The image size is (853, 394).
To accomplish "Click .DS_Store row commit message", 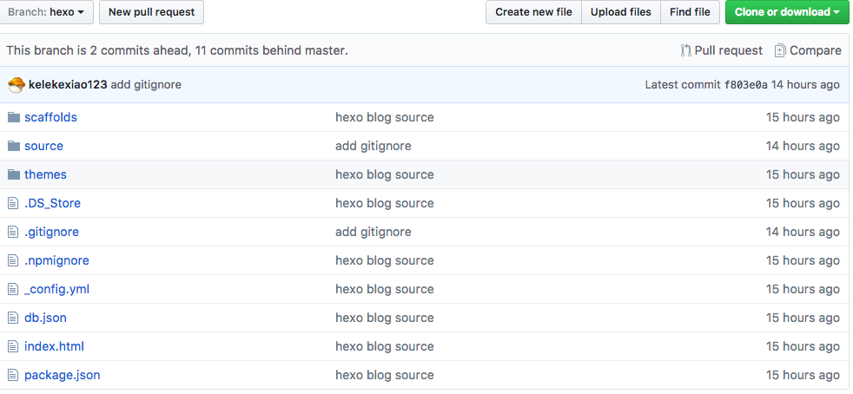I will (385, 203).
